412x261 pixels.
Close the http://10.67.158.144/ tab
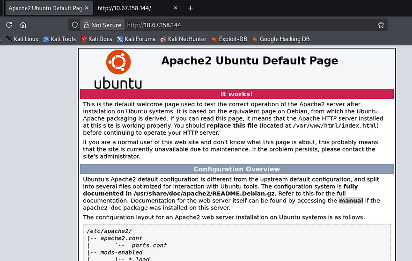pos(176,8)
